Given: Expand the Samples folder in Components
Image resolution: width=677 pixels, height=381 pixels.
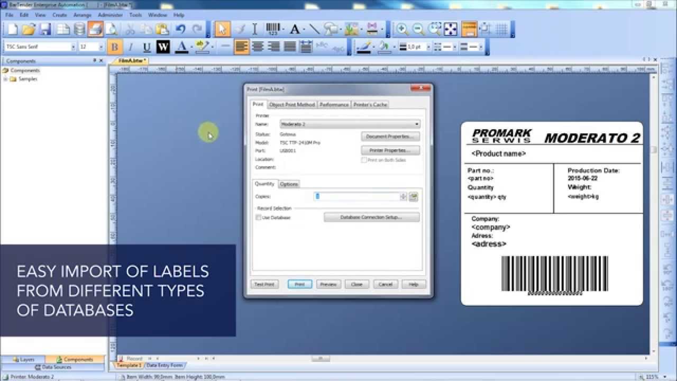Looking at the screenshot, I should pos(6,79).
